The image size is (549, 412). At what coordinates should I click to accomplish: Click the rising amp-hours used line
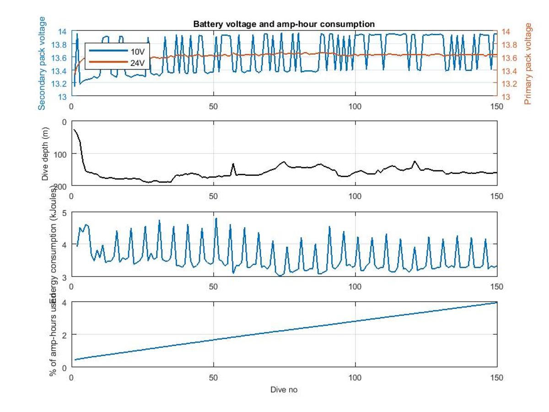click(x=286, y=331)
